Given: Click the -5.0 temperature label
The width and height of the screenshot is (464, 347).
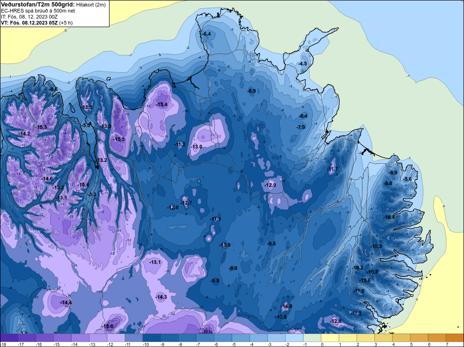Looking at the screenshot, I should click(86, 125).
